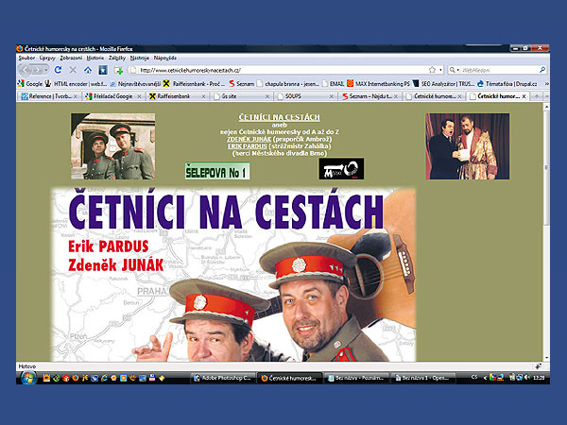Viewport: 567px width, 425px height.
Task: Open the ČETNÍCI NA CESTÁCH heading link
Action: click(279, 117)
